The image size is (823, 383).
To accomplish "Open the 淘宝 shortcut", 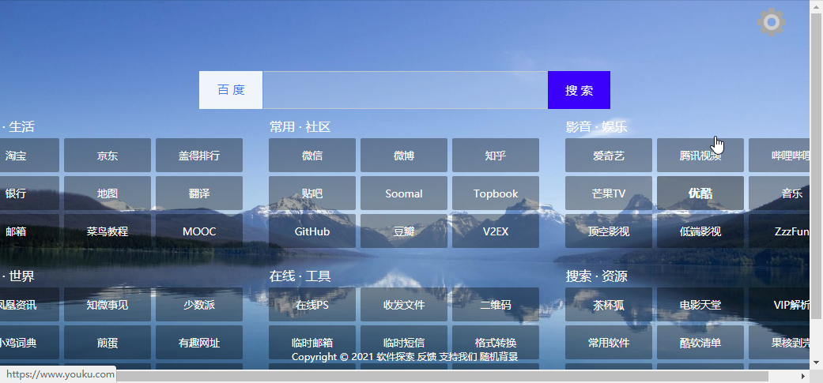I will pyautogui.click(x=29, y=155).
